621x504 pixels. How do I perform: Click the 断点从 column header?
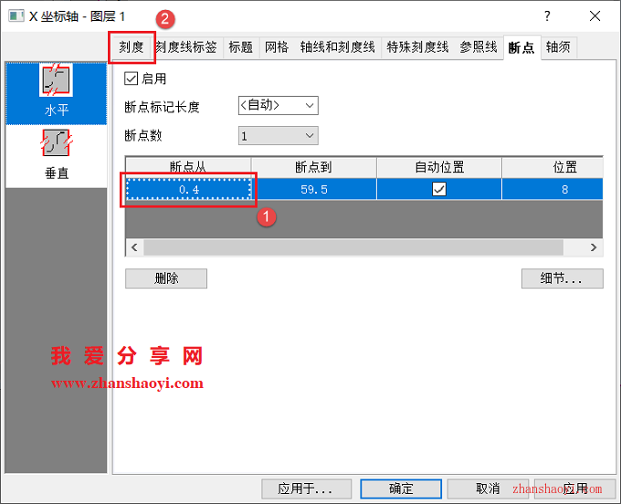(x=188, y=167)
